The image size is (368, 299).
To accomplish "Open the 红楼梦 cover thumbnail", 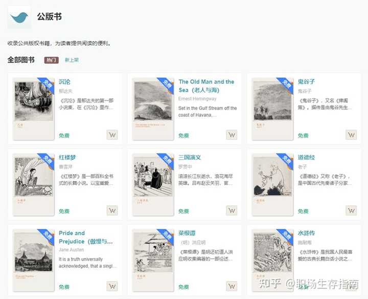I will [x=34, y=185].
